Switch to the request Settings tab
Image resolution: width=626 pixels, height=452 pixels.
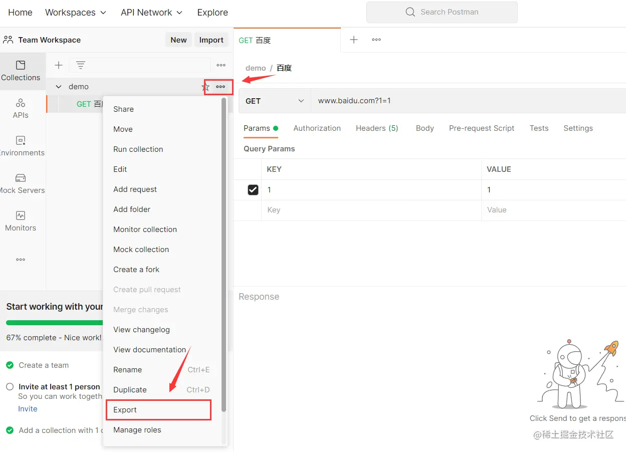pos(578,128)
